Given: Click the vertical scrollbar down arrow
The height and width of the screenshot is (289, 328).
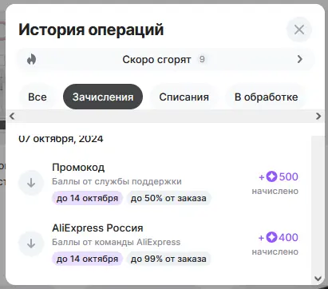Looking at the screenshot, I should click(318, 279).
